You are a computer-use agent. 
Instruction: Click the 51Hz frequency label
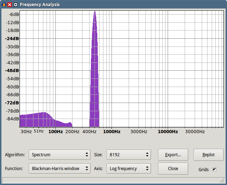pyautogui.click(x=39, y=131)
